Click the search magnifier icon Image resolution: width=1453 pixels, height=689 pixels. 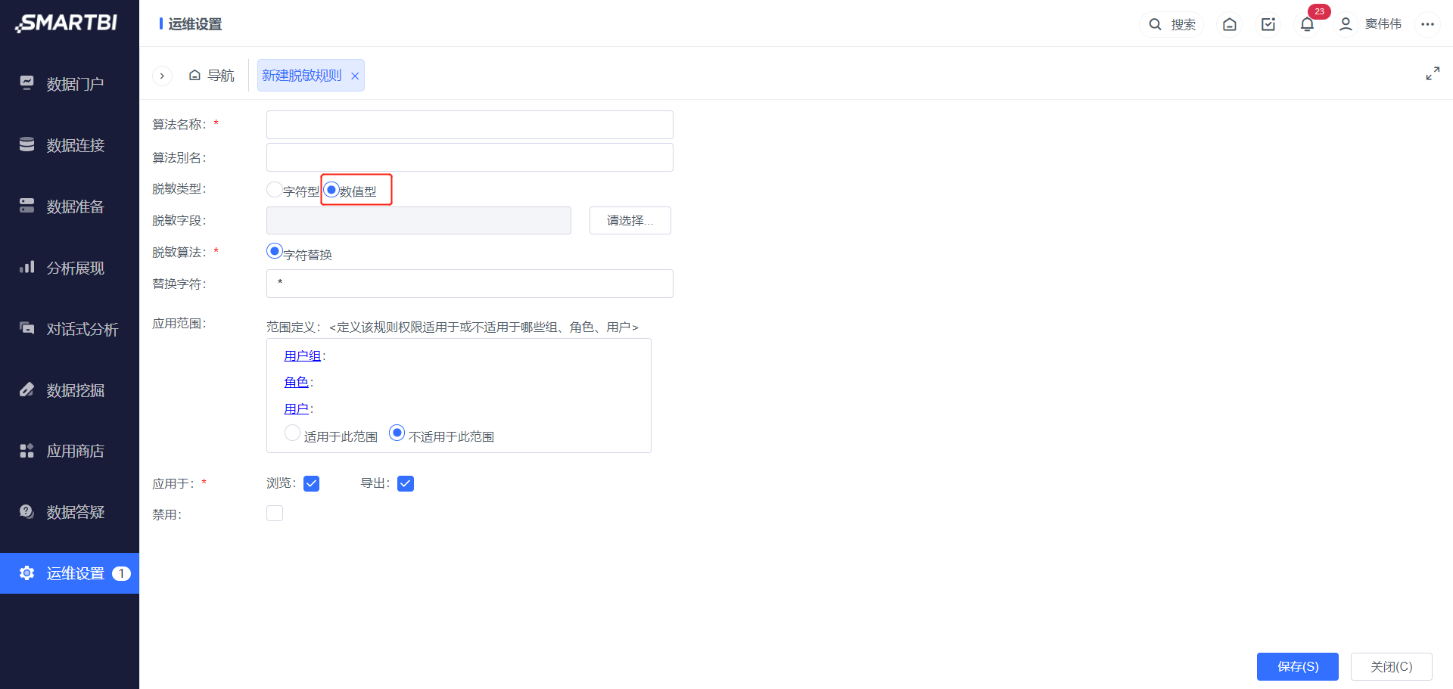tap(1155, 24)
